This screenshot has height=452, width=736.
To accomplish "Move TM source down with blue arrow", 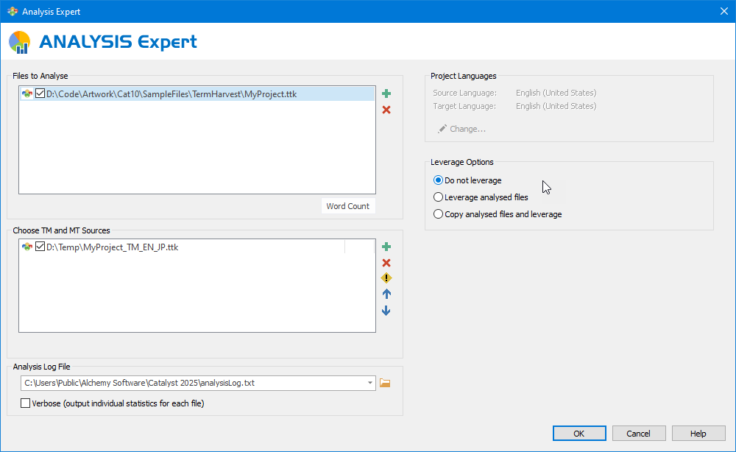I will 386,311.
